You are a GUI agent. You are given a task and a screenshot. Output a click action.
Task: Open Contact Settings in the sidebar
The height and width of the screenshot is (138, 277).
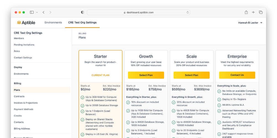tap(23, 58)
